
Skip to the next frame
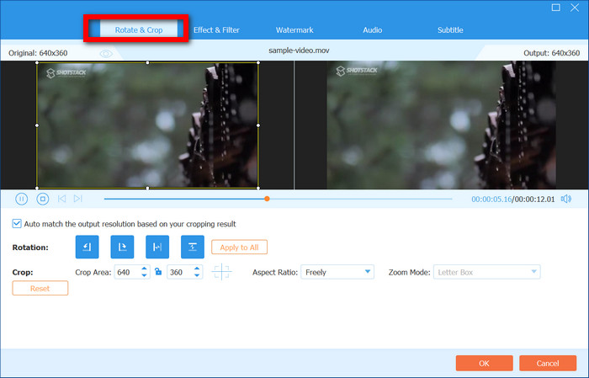(x=77, y=199)
